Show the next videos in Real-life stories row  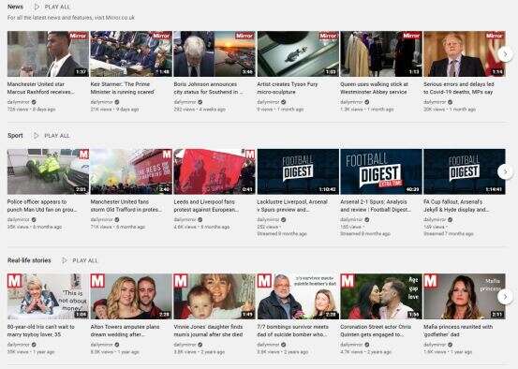[505, 296]
